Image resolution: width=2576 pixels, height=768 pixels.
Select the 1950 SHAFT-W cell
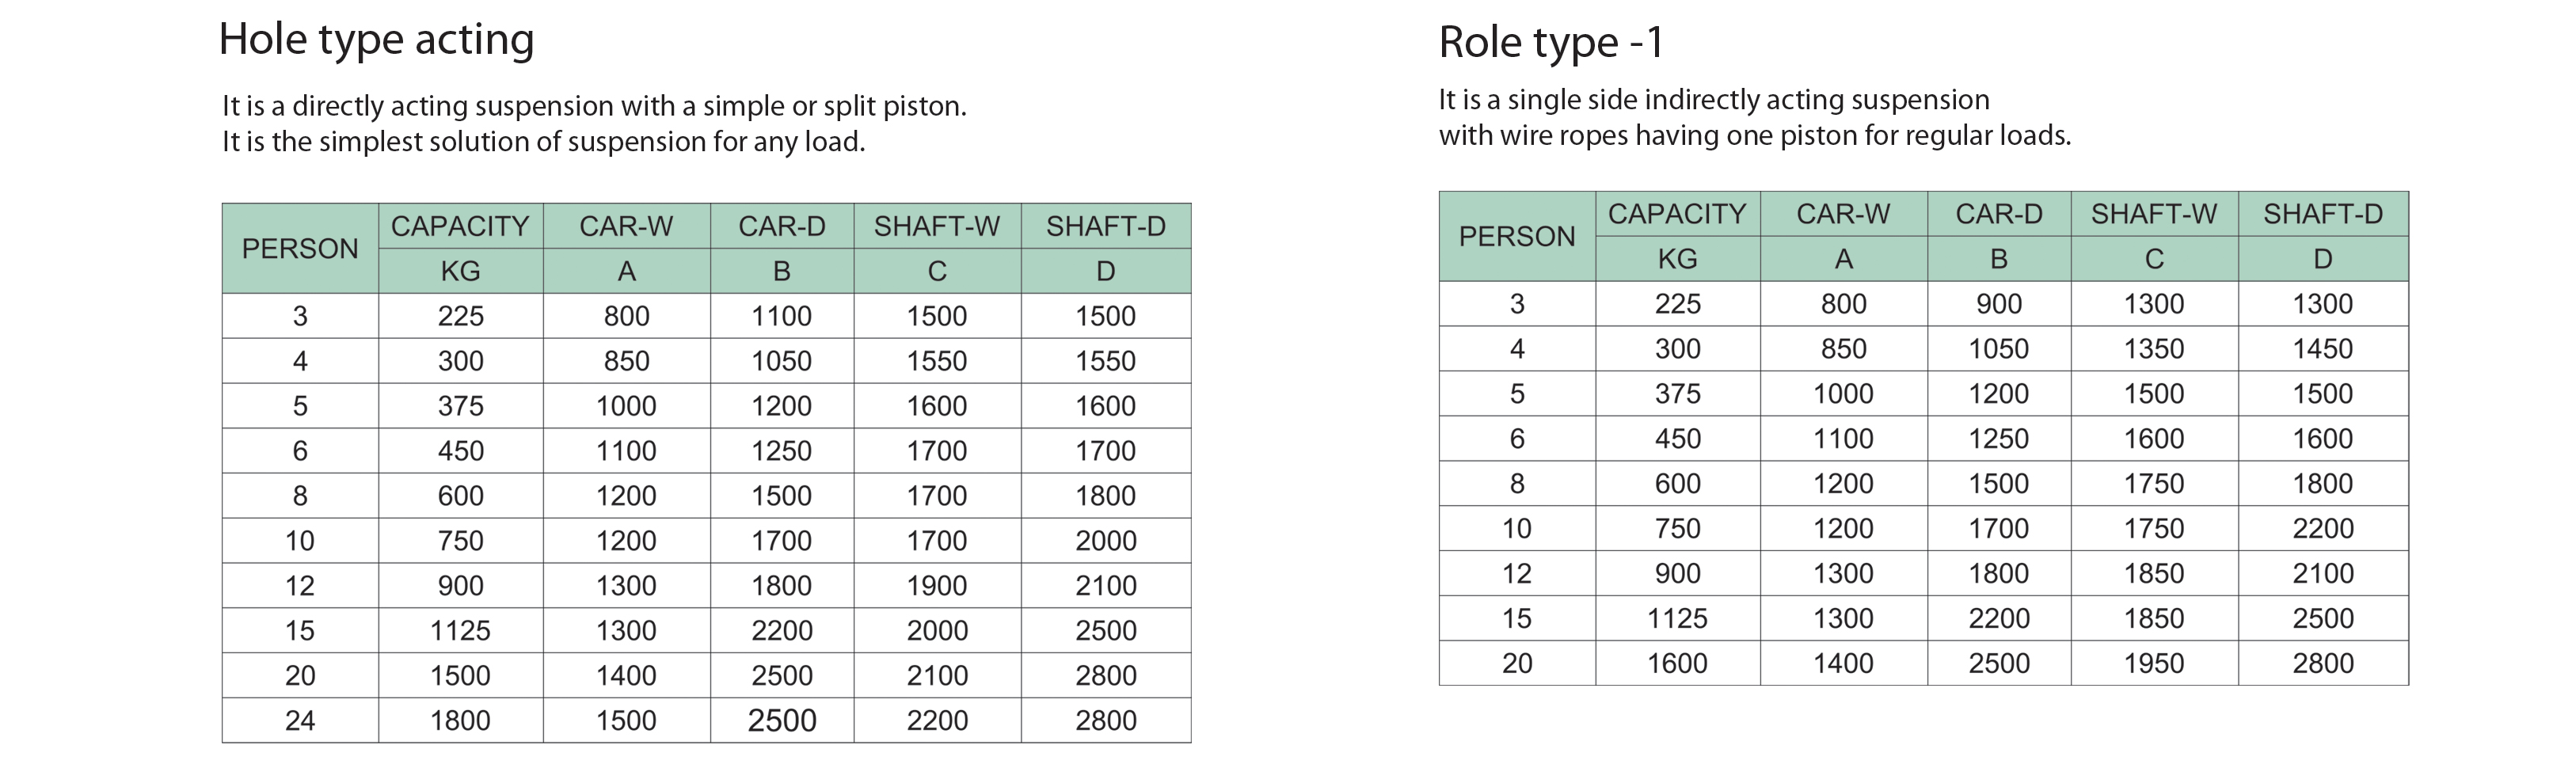point(2154,663)
